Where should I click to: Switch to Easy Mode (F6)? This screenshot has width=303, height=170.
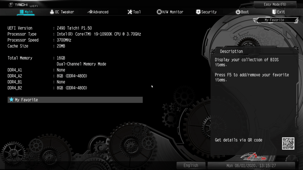275,4
